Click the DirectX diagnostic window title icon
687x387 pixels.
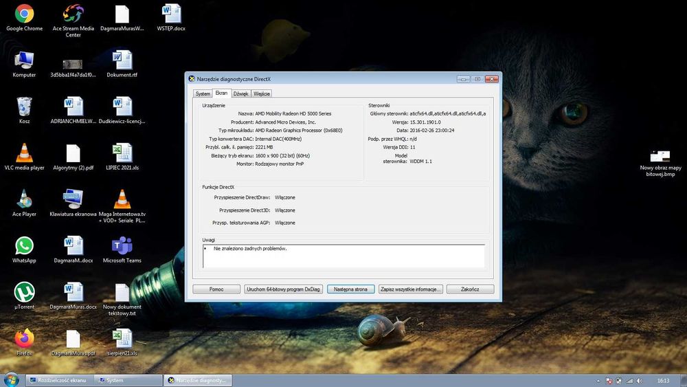click(x=192, y=79)
